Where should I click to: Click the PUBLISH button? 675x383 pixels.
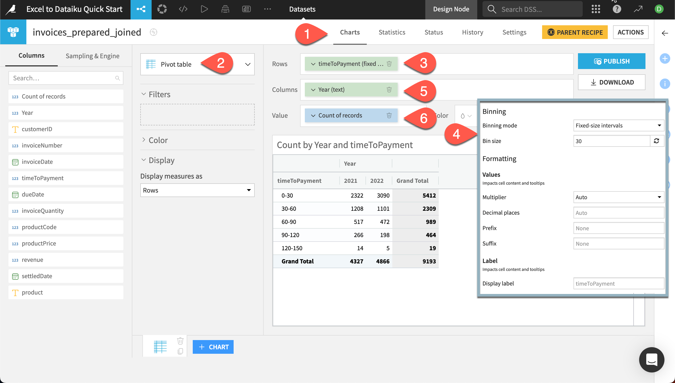611,61
